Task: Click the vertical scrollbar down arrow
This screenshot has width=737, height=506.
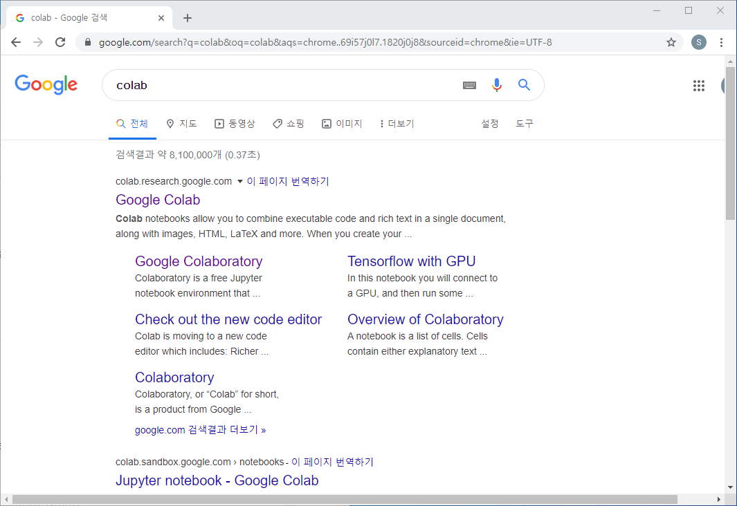Action: tap(730, 488)
